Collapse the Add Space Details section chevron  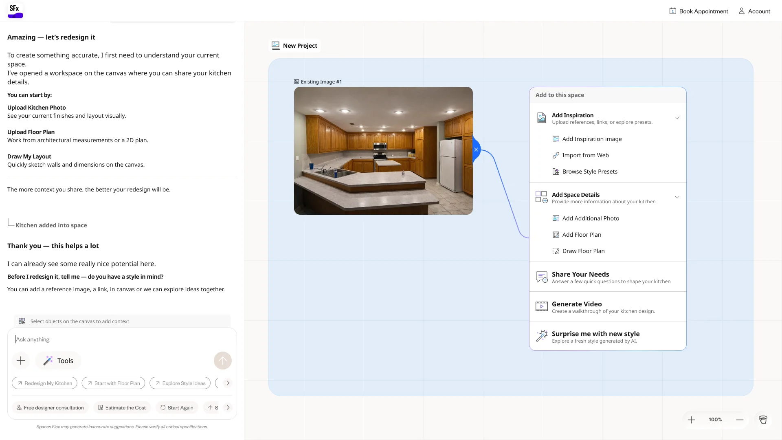(x=677, y=197)
